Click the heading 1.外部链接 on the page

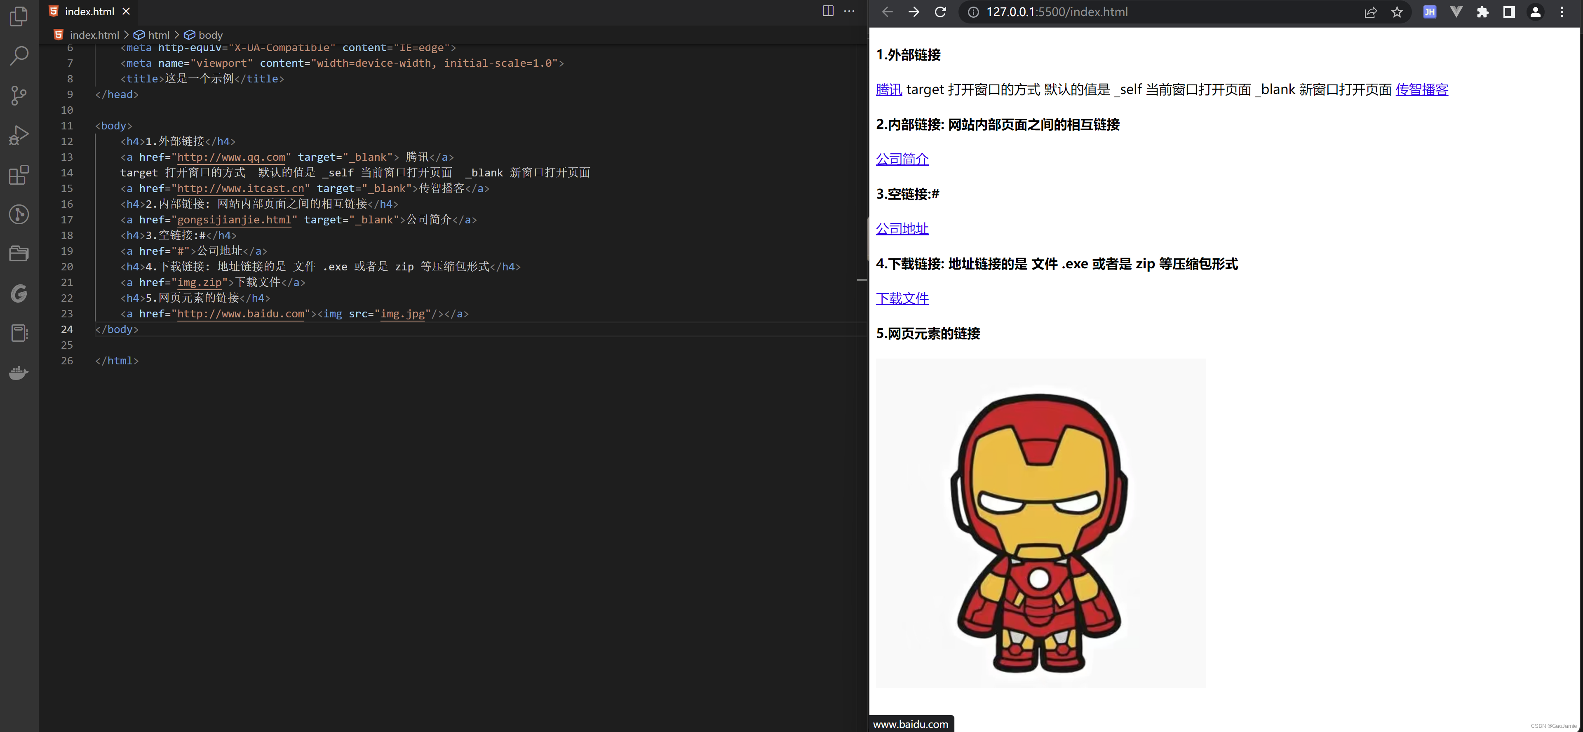pyautogui.click(x=908, y=55)
